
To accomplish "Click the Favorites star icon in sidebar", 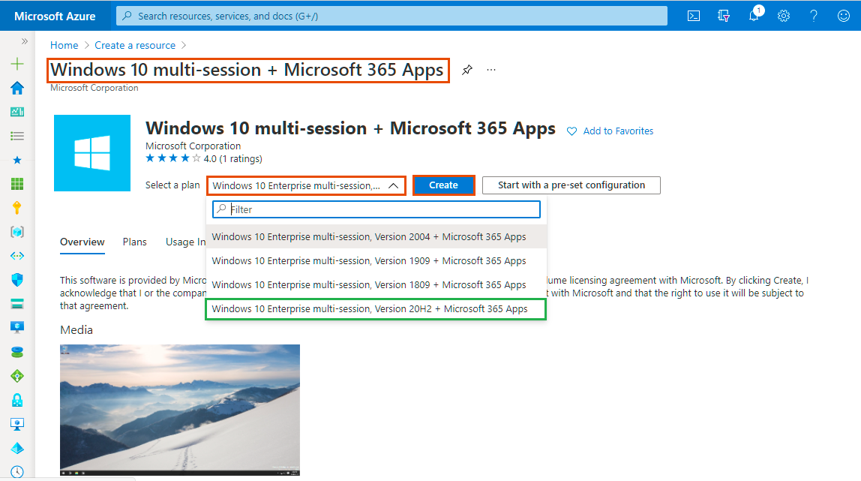I will coord(17,160).
